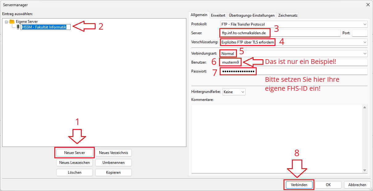This screenshot has width=373, height=191.
Task: Click the Eigene Server folder icon
Action: click(x=12, y=22)
